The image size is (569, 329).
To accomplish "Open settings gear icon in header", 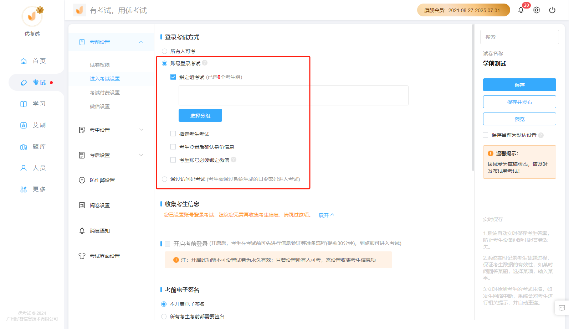I will (537, 10).
